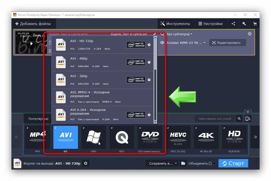Click the output folder icon
271x181 pixels.
pos(183,163)
